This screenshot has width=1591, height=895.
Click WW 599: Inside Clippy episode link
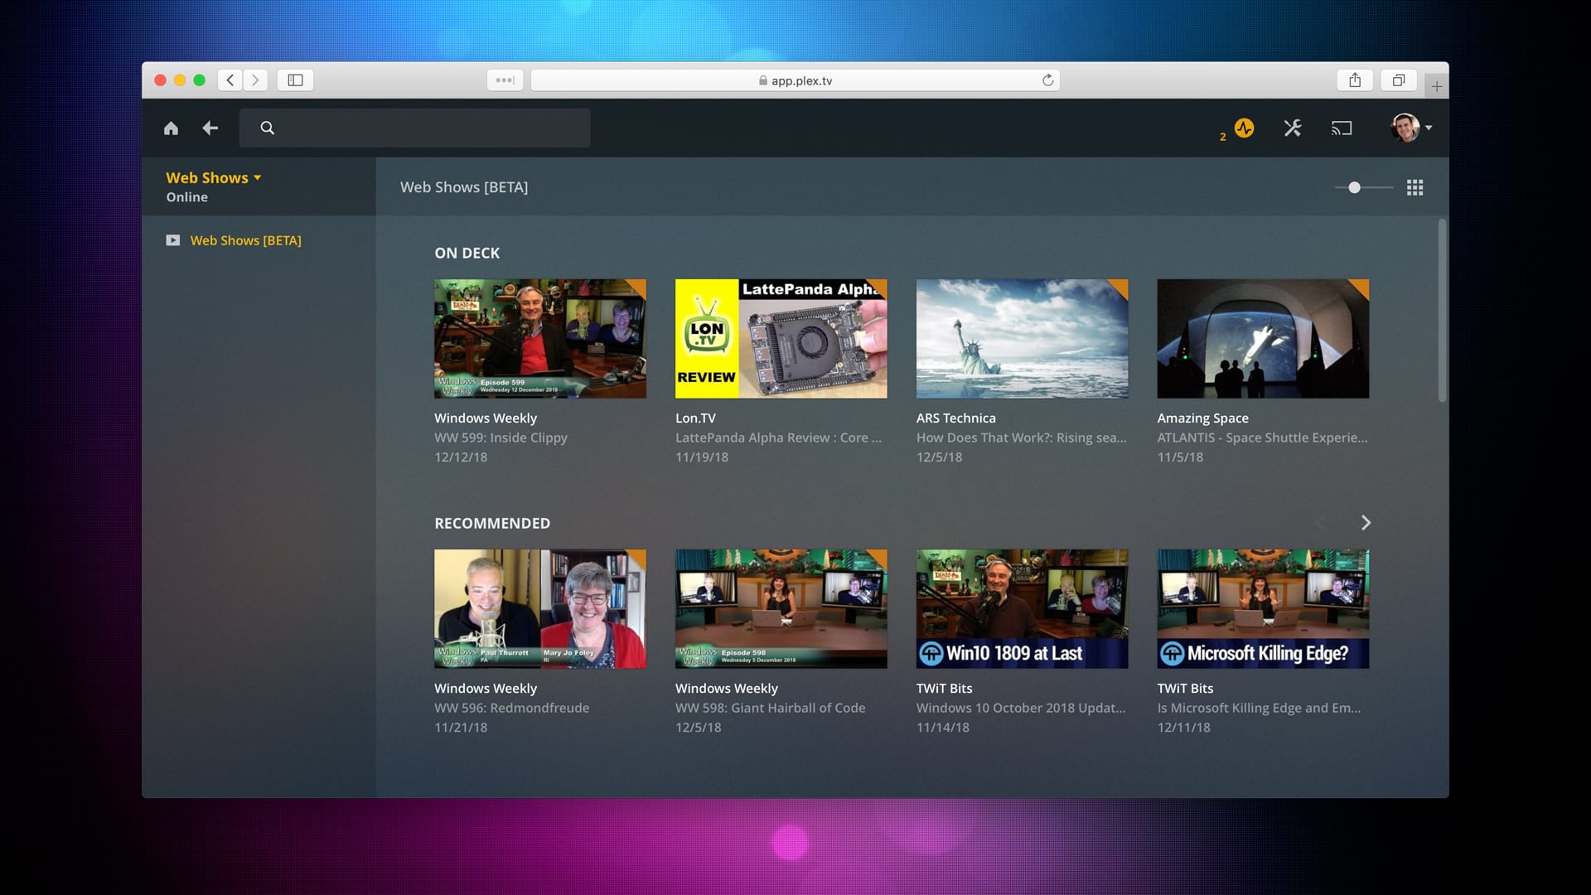[x=501, y=438]
